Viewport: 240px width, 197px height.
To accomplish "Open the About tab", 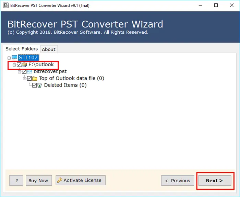I will pos(49,49).
